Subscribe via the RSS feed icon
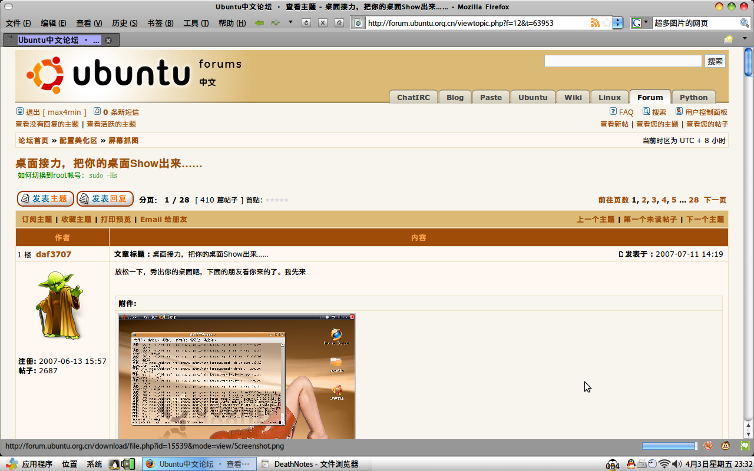 (x=595, y=23)
